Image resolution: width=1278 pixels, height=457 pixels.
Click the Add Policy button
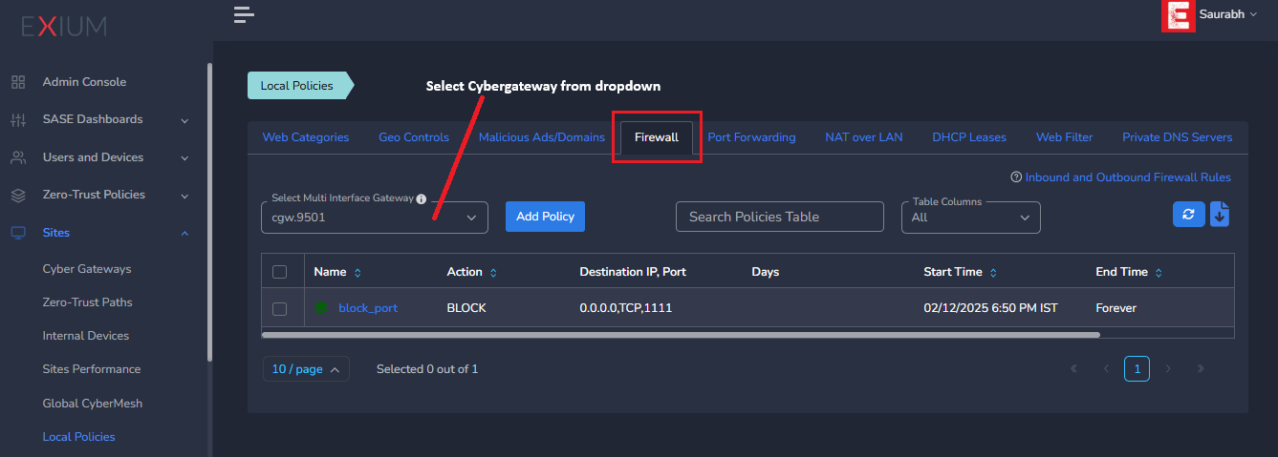point(545,217)
